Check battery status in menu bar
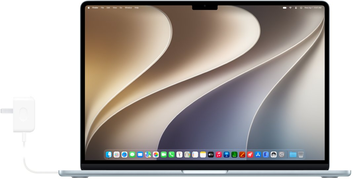Screen dimensions: 353x179 pos(285,8)
